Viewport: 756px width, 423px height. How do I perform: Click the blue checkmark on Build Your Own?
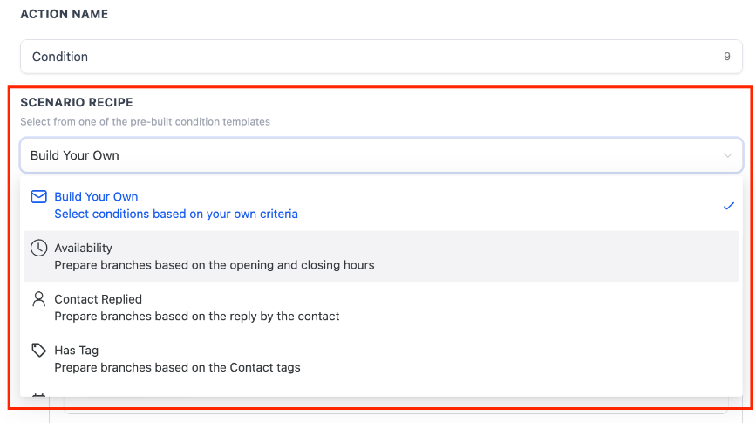(x=729, y=206)
